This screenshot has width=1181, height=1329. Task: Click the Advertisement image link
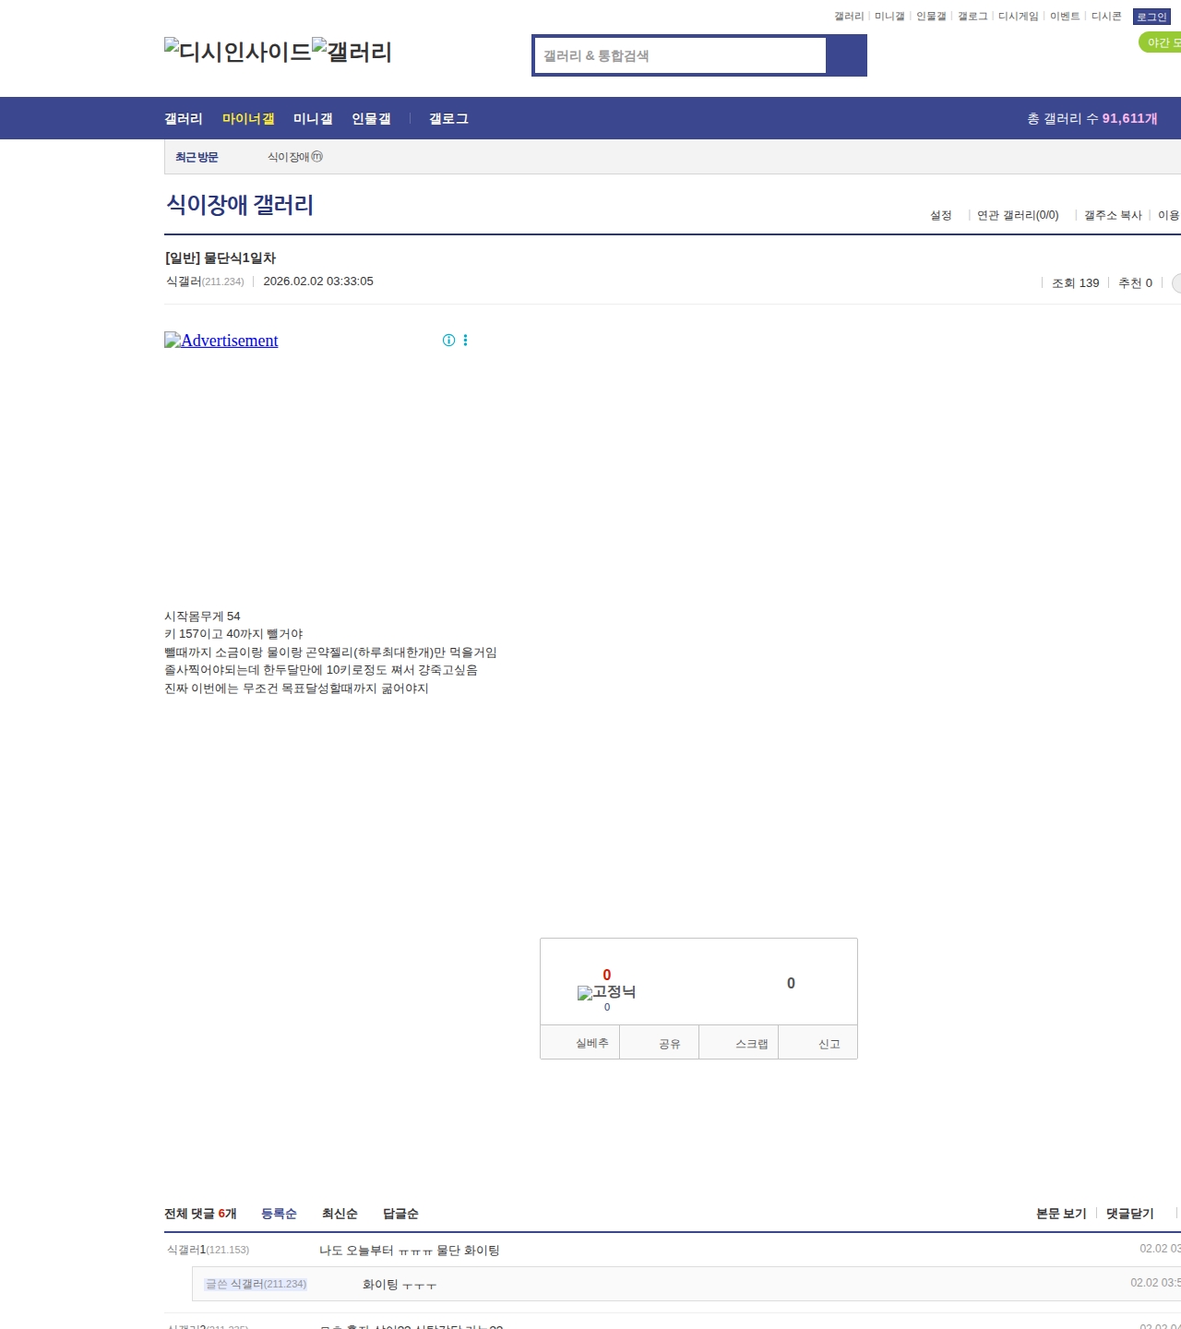[221, 341]
